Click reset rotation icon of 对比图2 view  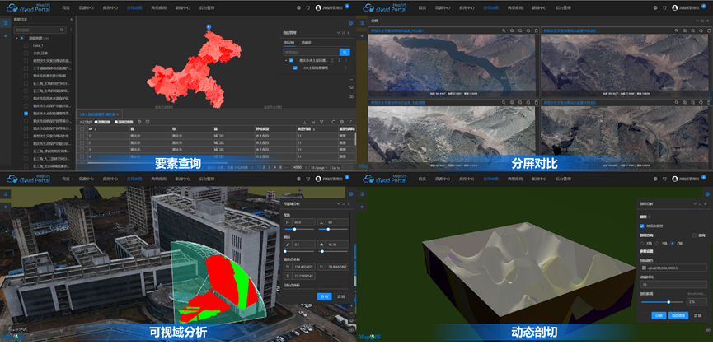pyautogui.click(x=701, y=30)
